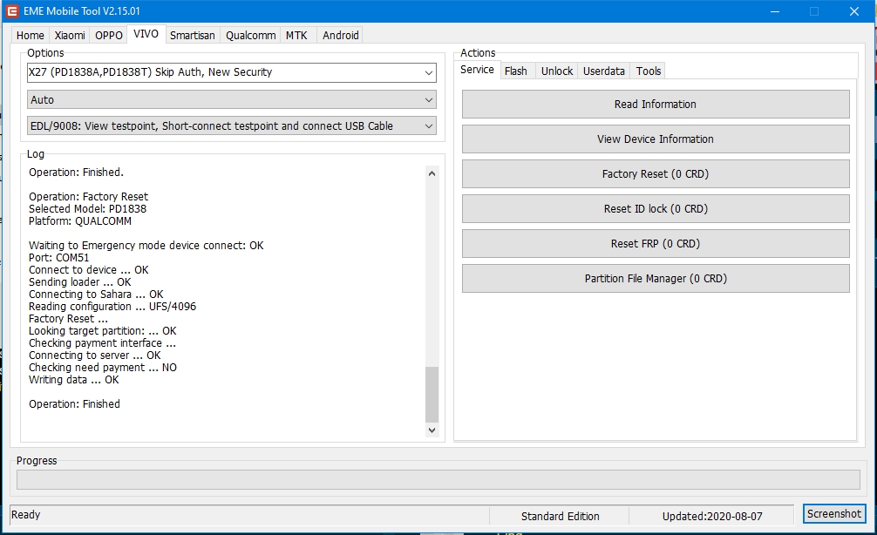The image size is (877, 535).
Task: Click the 'Ready' status text
Action: tap(26, 515)
